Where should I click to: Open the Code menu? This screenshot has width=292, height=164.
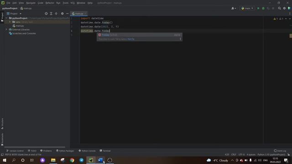(41, 3)
